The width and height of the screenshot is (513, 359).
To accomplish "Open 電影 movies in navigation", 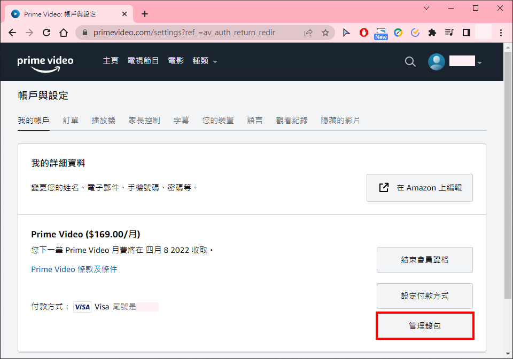I will (176, 61).
